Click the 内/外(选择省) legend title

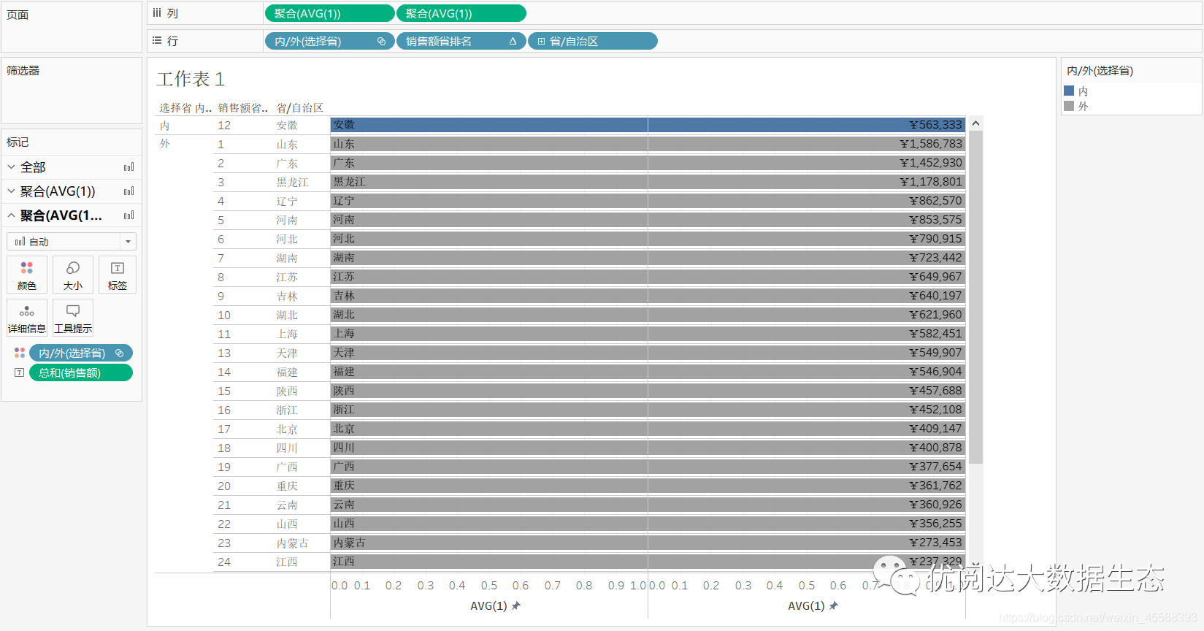click(x=1100, y=71)
